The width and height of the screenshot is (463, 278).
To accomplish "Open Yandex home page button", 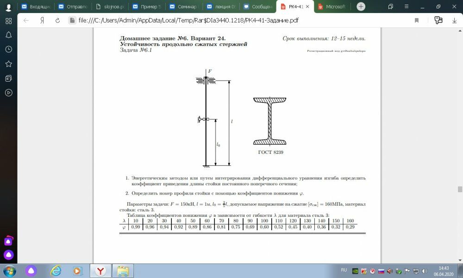I will tap(42, 20).
